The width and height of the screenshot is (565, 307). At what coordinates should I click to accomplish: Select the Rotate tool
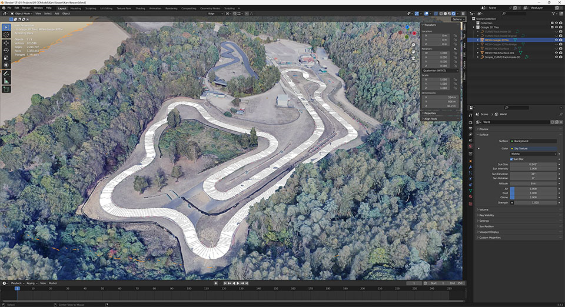(6, 51)
